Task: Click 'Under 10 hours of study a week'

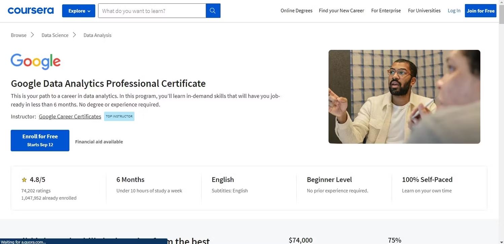Action: pos(149,191)
